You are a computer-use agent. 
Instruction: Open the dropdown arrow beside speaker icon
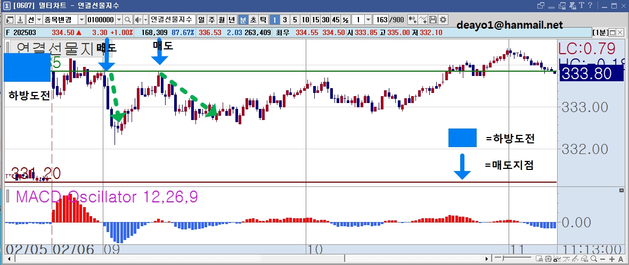tap(145, 20)
